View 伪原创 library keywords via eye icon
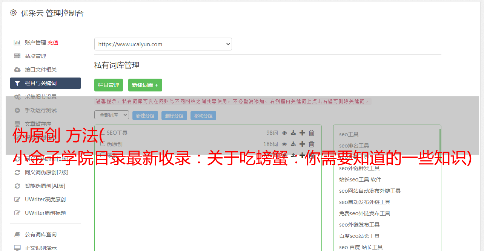This screenshot has height=251, width=484. pyautogui.click(x=284, y=144)
